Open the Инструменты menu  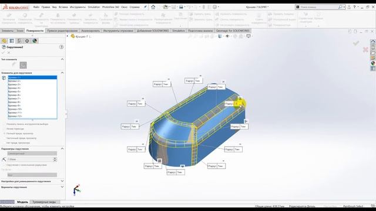point(78,7)
